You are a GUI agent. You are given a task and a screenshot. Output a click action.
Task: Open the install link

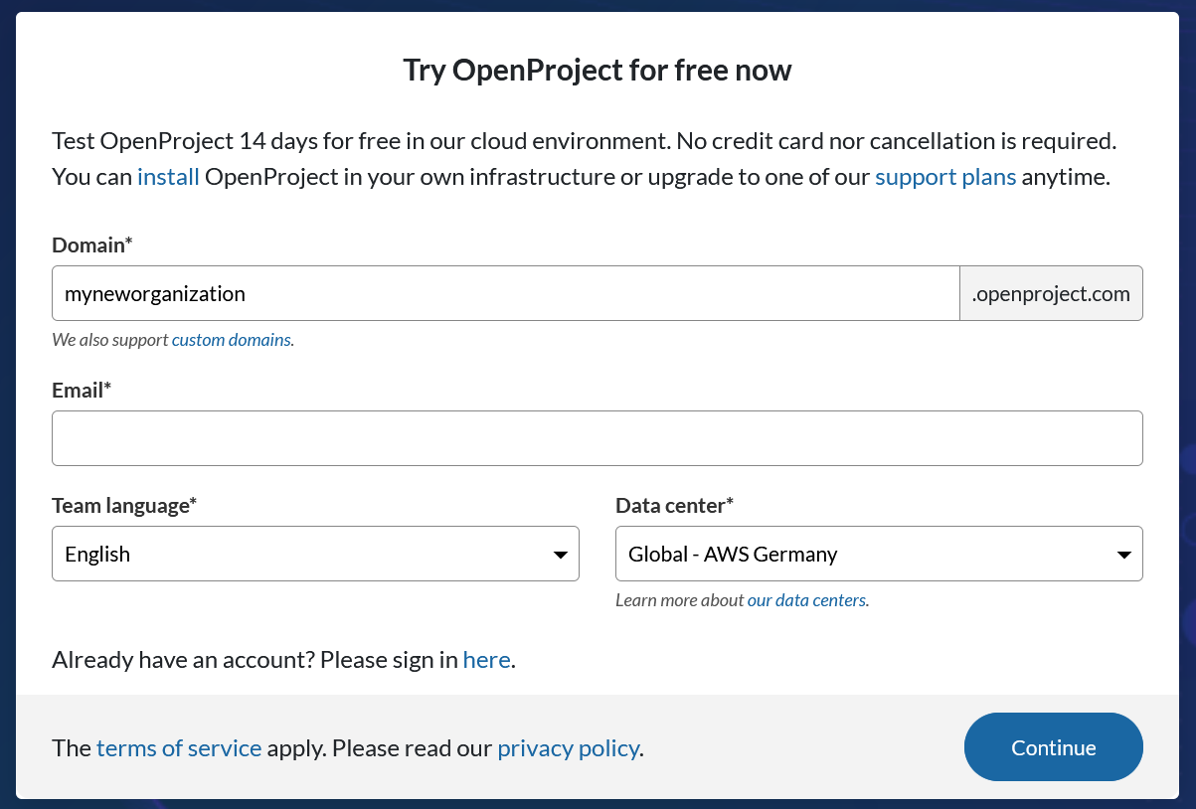click(167, 176)
